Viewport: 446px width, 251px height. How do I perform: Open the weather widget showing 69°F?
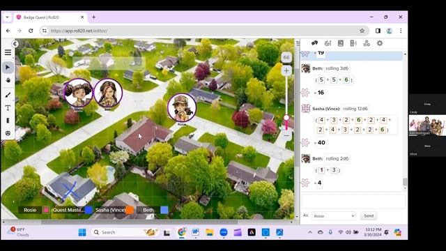[x=19, y=232]
